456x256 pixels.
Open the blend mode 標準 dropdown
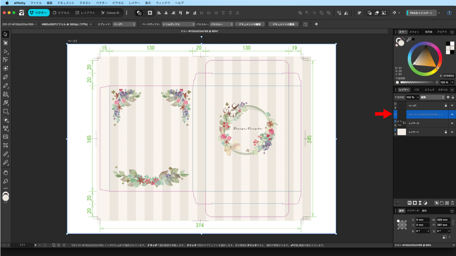(x=432, y=97)
